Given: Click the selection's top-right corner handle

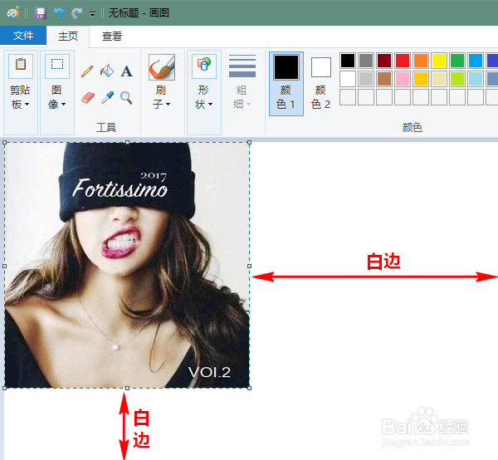Looking at the screenshot, I should tap(249, 143).
